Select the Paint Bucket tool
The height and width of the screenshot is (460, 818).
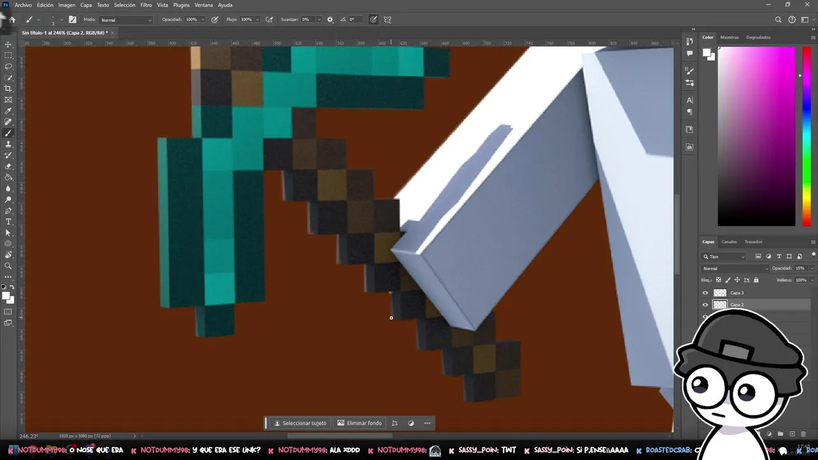pos(8,178)
